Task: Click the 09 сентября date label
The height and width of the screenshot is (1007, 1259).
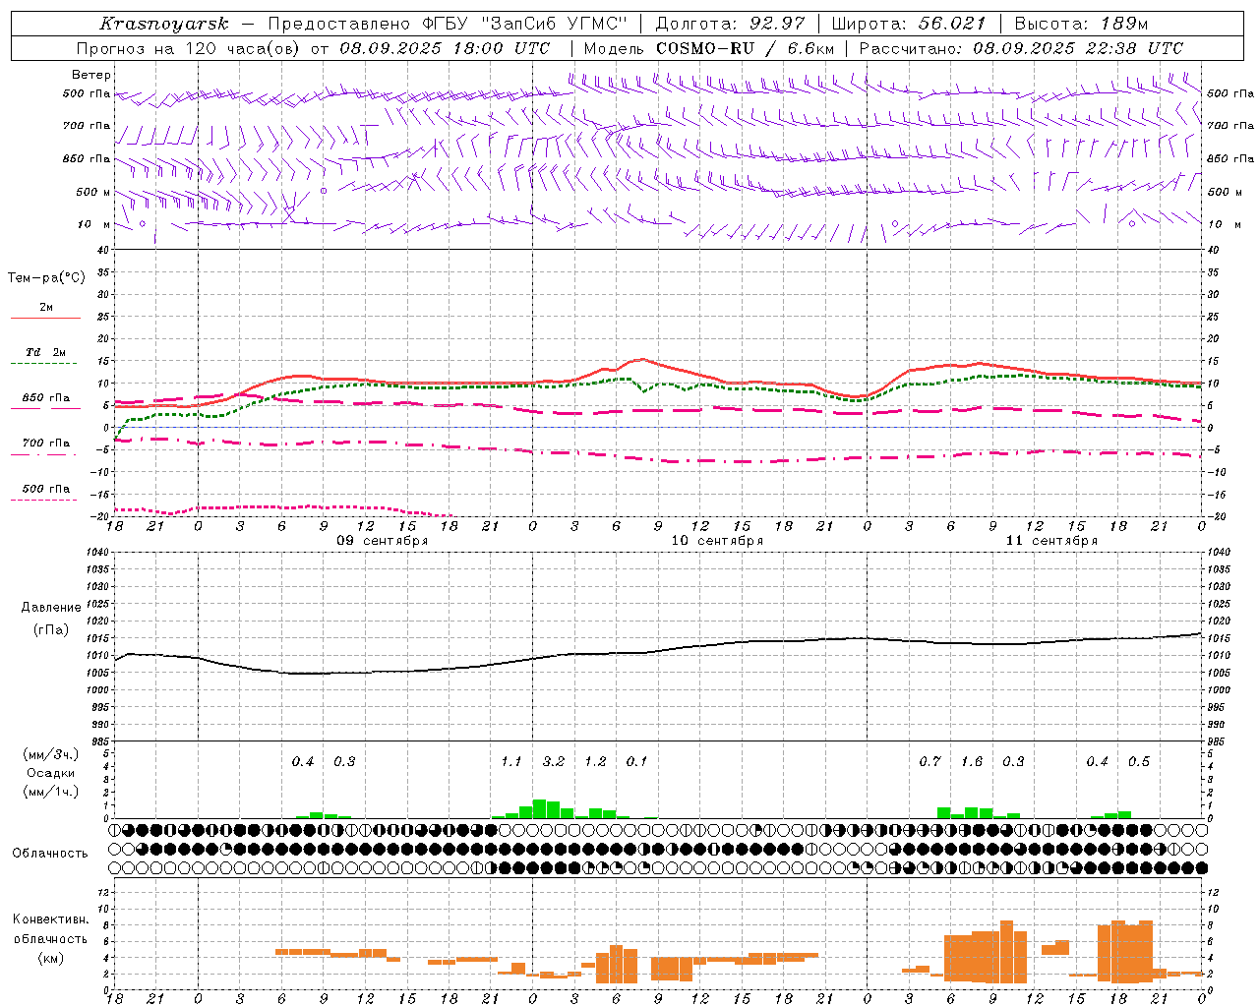Action: coord(383,541)
